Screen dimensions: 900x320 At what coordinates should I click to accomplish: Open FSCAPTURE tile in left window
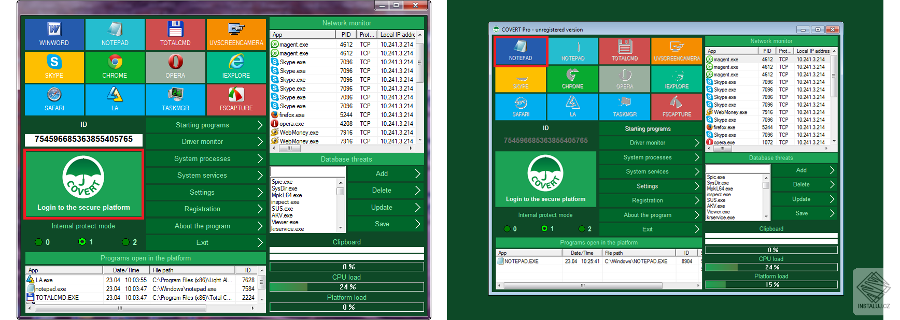click(x=236, y=99)
